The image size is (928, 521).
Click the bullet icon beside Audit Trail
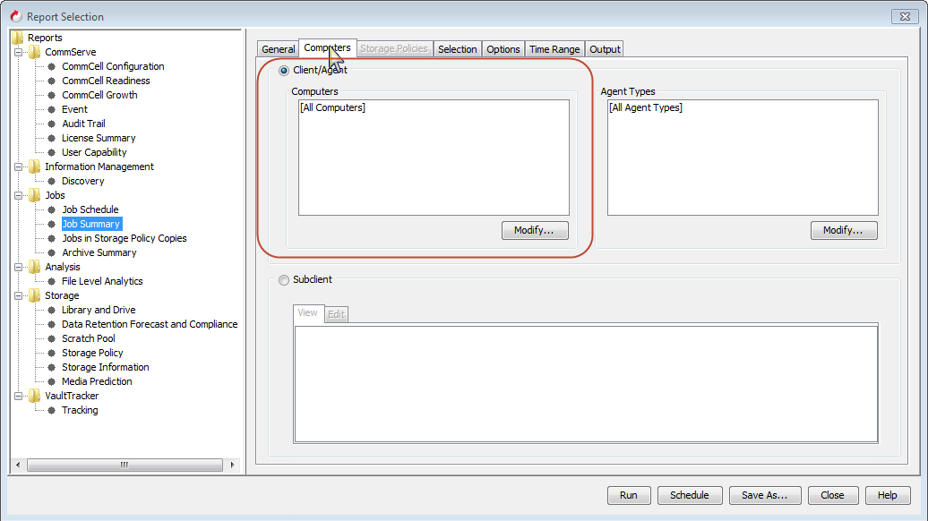click(x=51, y=124)
